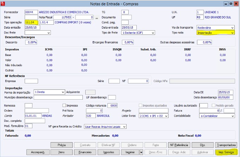Click the Nota Fiscal number field
The height and width of the screenshot is (157, 240).
pyautogui.click(x=62, y=17)
